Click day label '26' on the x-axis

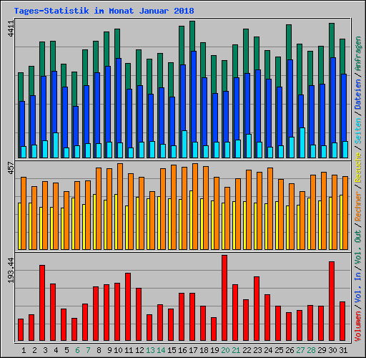pos(290,350)
